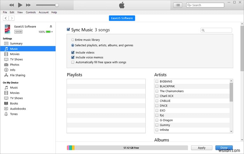Adjust the volume slider knob

click(x=57, y=5)
